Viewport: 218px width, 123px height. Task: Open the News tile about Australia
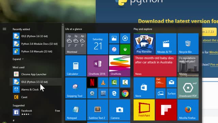(155, 66)
